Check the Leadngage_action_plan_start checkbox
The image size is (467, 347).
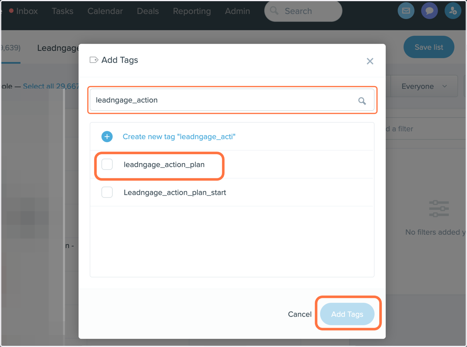(107, 192)
